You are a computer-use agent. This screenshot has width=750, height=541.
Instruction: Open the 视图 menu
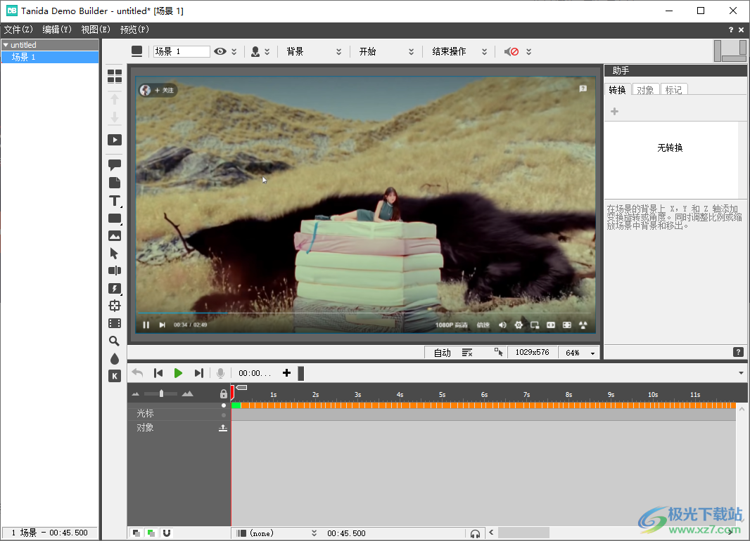(x=96, y=30)
